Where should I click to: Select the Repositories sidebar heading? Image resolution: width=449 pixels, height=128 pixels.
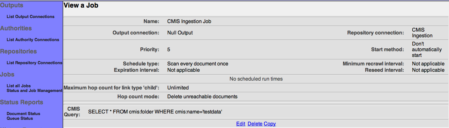[x=19, y=52]
